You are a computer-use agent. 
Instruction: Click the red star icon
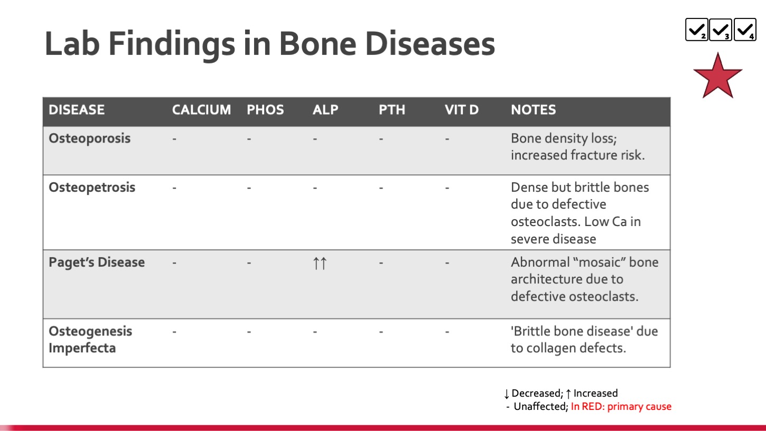(717, 76)
